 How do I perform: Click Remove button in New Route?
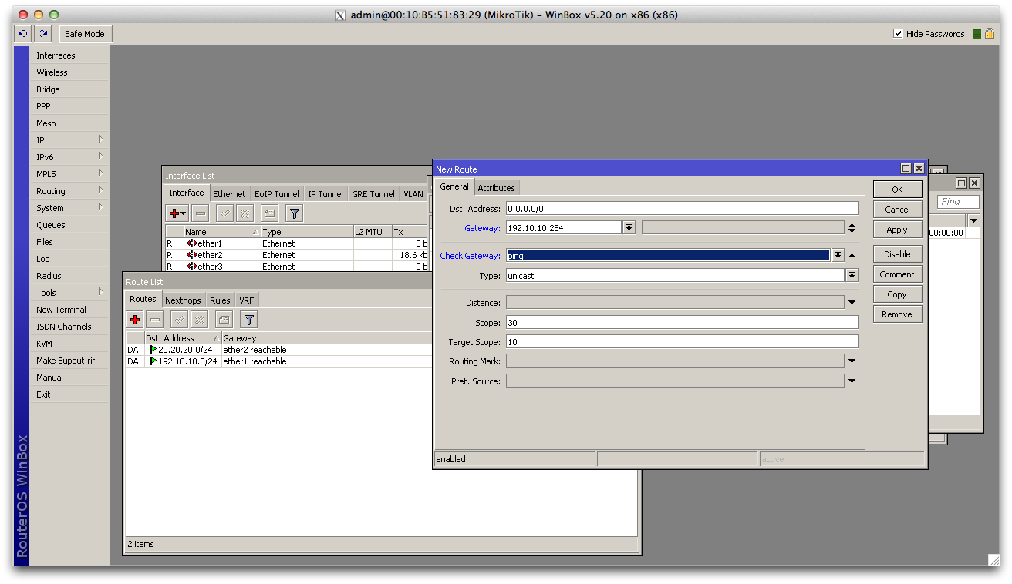(x=897, y=314)
